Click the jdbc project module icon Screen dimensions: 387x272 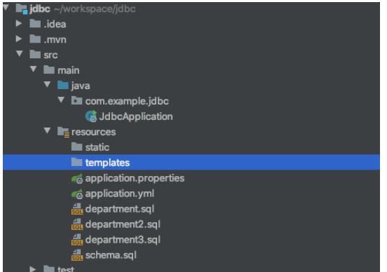22,9
